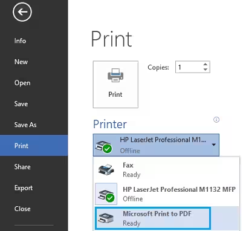Choose Microsoft Print to PDF option
The width and height of the screenshot is (243, 231).
click(x=153, y=218)
